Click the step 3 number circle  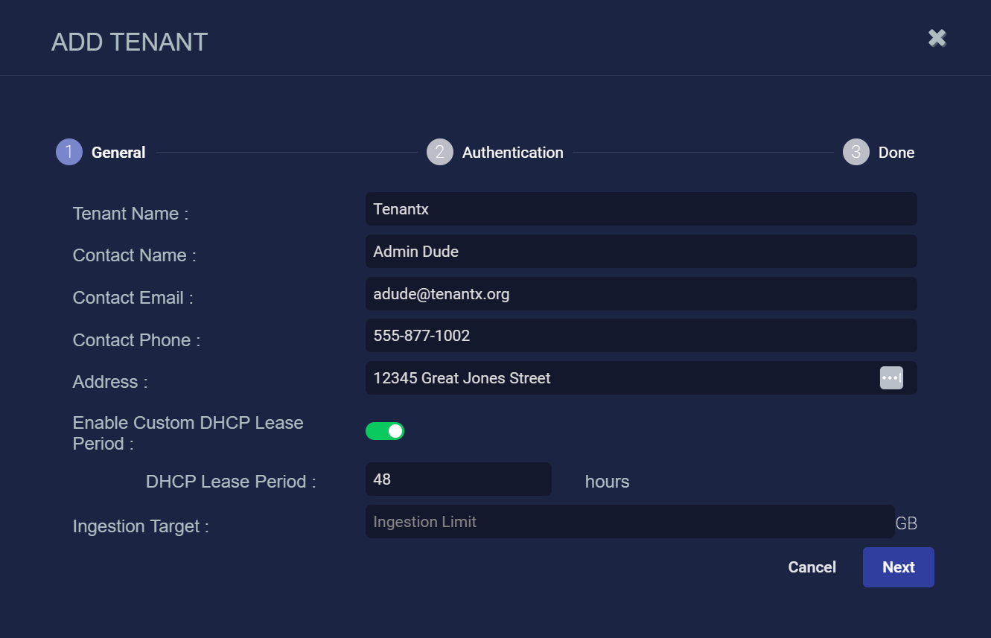pos(855,153)
